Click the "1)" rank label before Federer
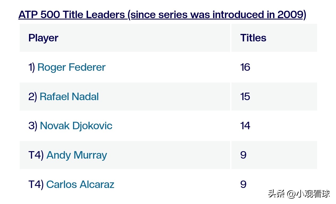Image resolution: width=336 pixels, height=204 pixels. click(32, 67)
